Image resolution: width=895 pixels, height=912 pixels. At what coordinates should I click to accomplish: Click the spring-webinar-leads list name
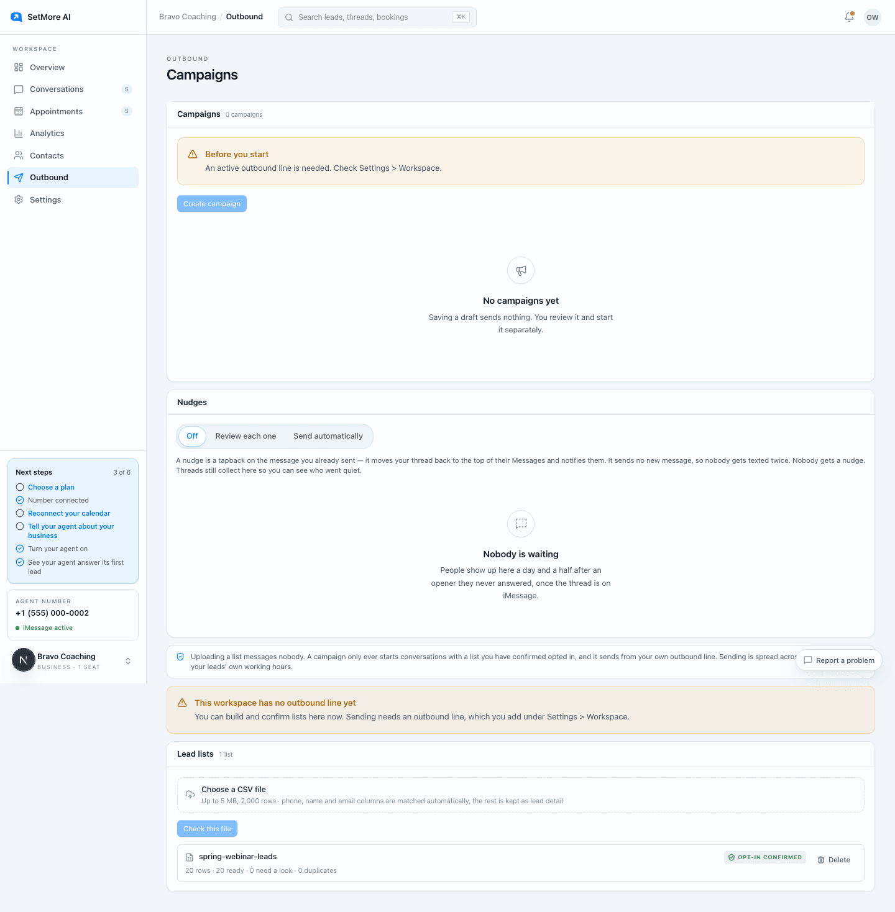237,857
